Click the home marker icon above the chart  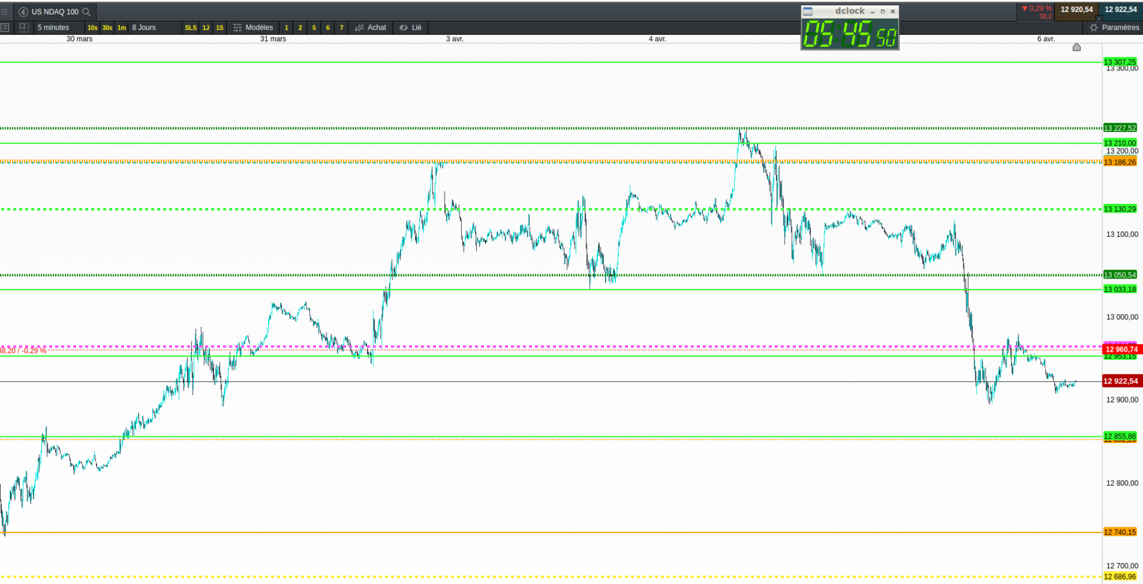1076,47
